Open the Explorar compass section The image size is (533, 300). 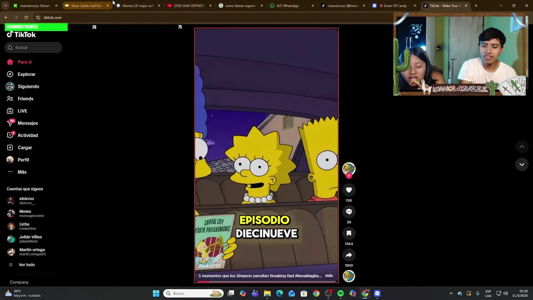tap(21, 74)
